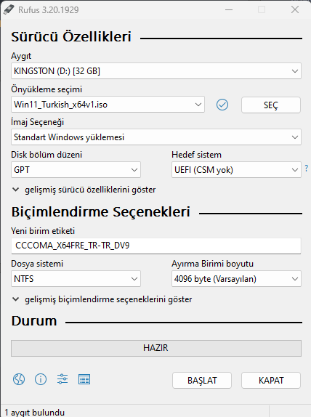The image size is (311, 417).
Task: Close the Rufus window
Action: (295, 10)
